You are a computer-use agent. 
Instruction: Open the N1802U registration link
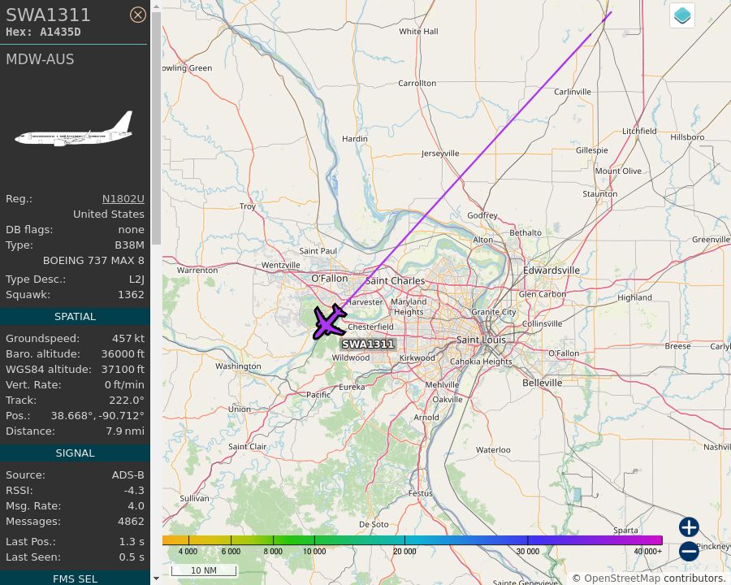(x=123, y=199)
